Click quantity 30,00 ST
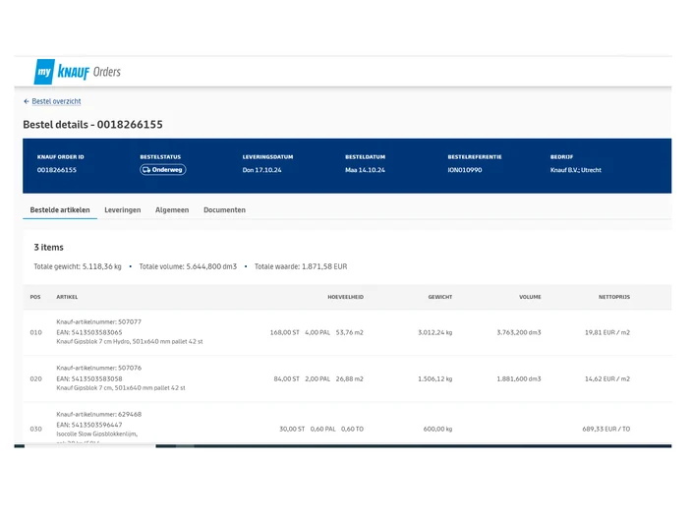This screenshot has width=692, height=519. [x=292, y=429]
